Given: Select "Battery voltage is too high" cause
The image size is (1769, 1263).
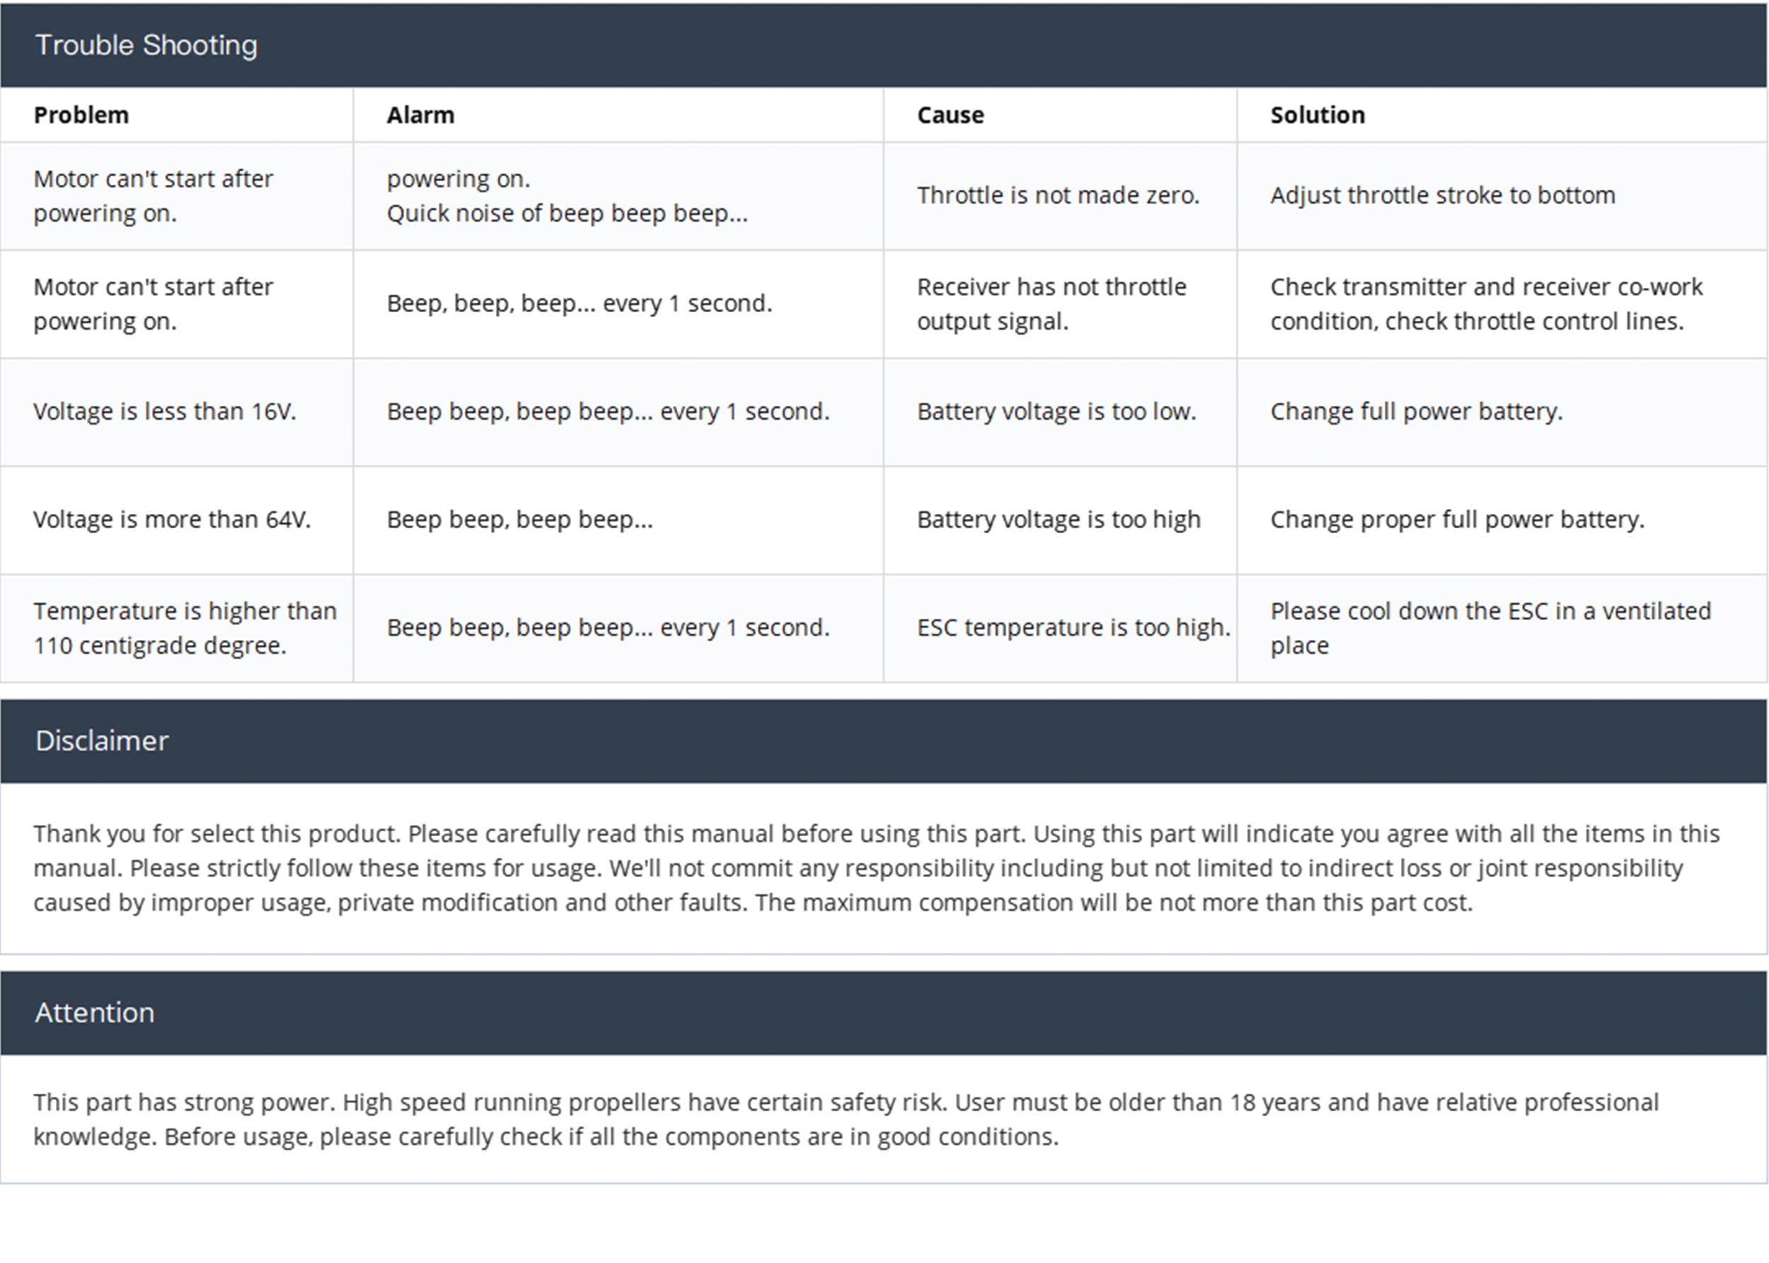Looking at the screenshot, I should click(1059, 520).
